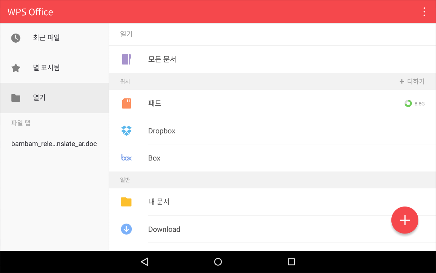Tap the red plus button to create new
The image size is (436, 273).
[405, 220]
